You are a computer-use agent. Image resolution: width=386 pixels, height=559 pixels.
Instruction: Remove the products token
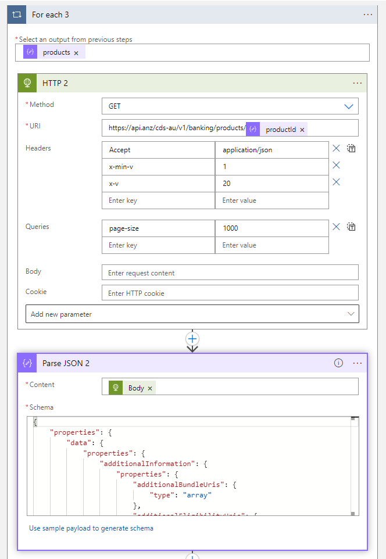click(76, 53)
